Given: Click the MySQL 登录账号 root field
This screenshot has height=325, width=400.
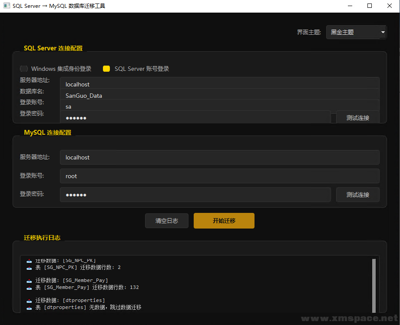Looking at the screenshot, I should click(x=220, y=176).
